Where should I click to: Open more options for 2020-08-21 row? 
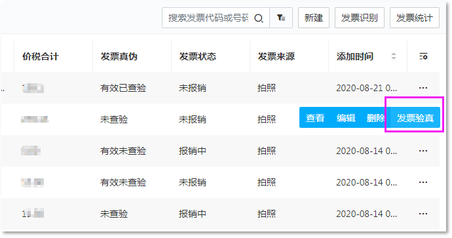[x=423, y=88]
